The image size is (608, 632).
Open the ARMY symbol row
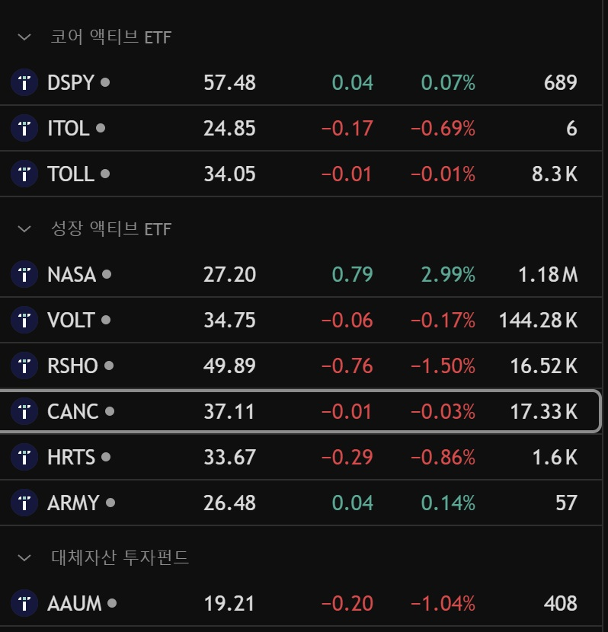[300, 503]
